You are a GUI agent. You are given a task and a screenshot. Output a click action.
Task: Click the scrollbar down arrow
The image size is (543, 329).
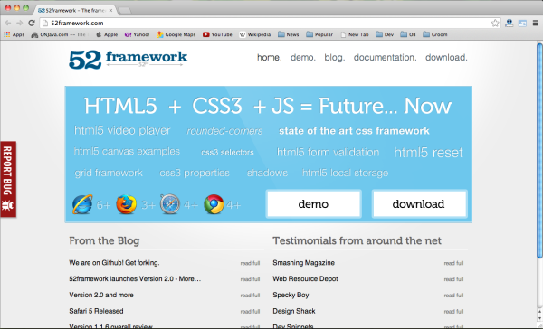[x=539, y=319]
